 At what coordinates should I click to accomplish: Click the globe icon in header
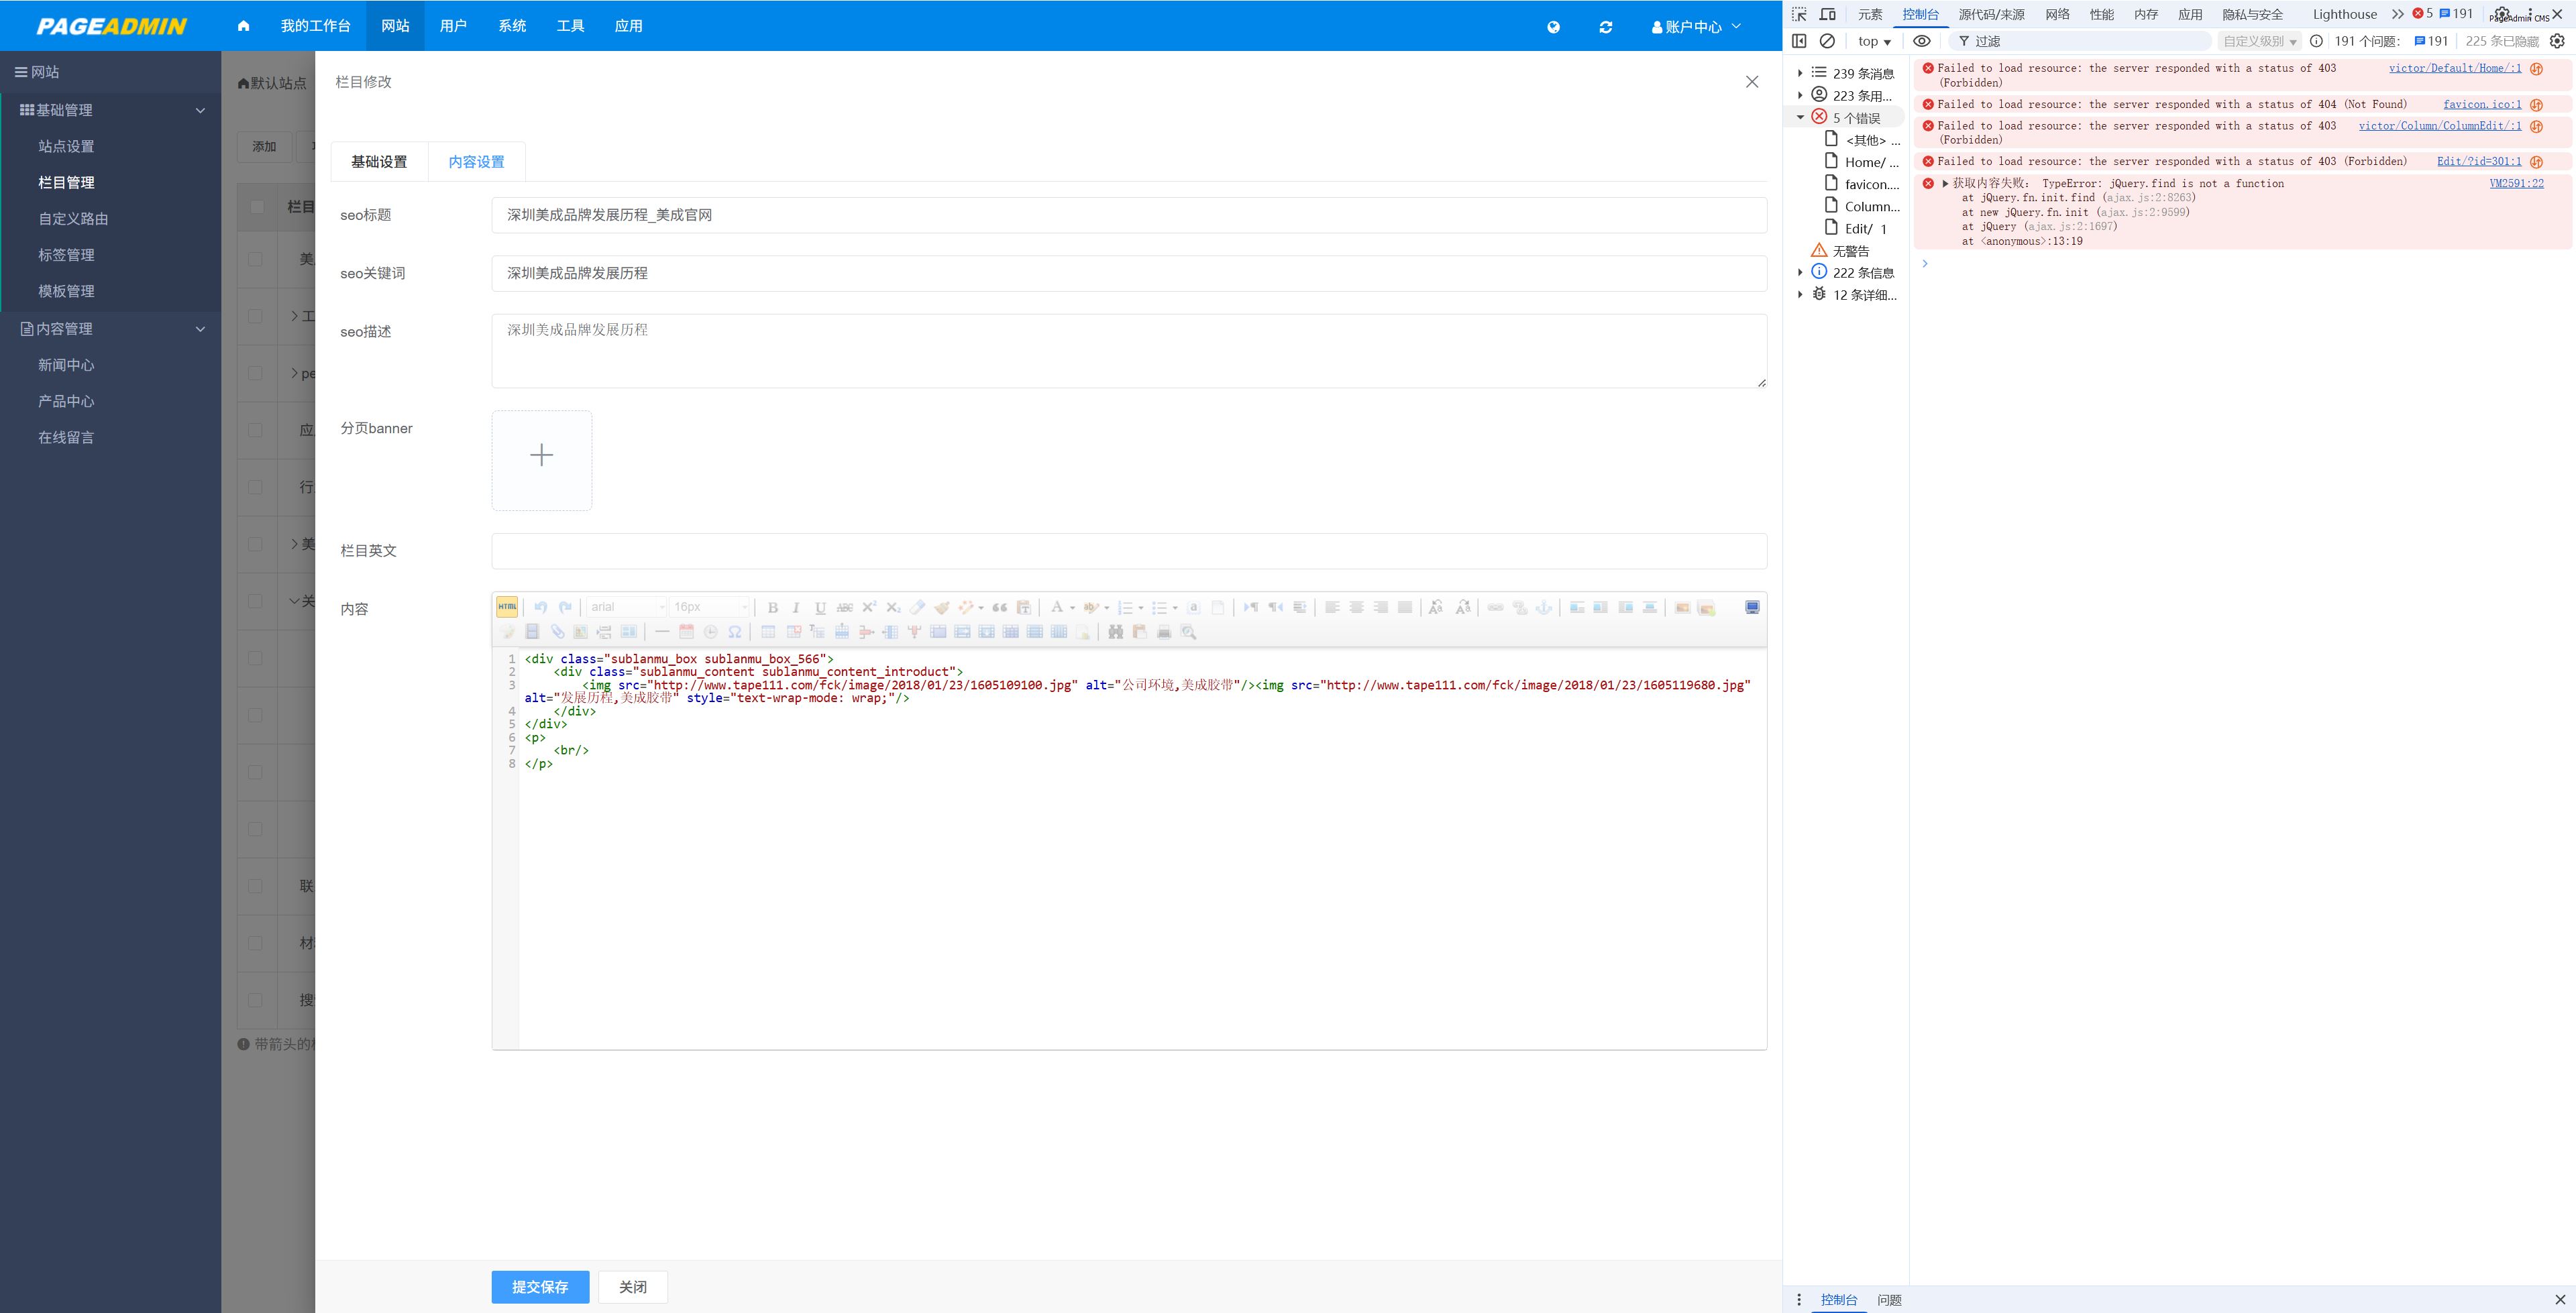point(1553,27)
